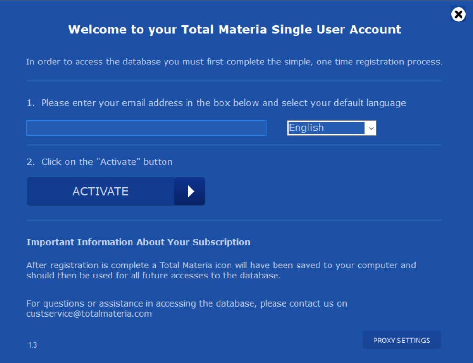Close the registration dialog with X icon

coord(458,14)
